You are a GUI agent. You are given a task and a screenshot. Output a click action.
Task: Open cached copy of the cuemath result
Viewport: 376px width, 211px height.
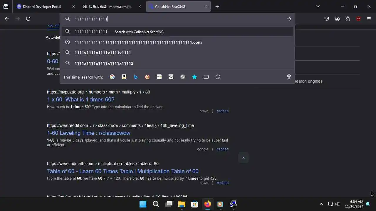point(223,183)
